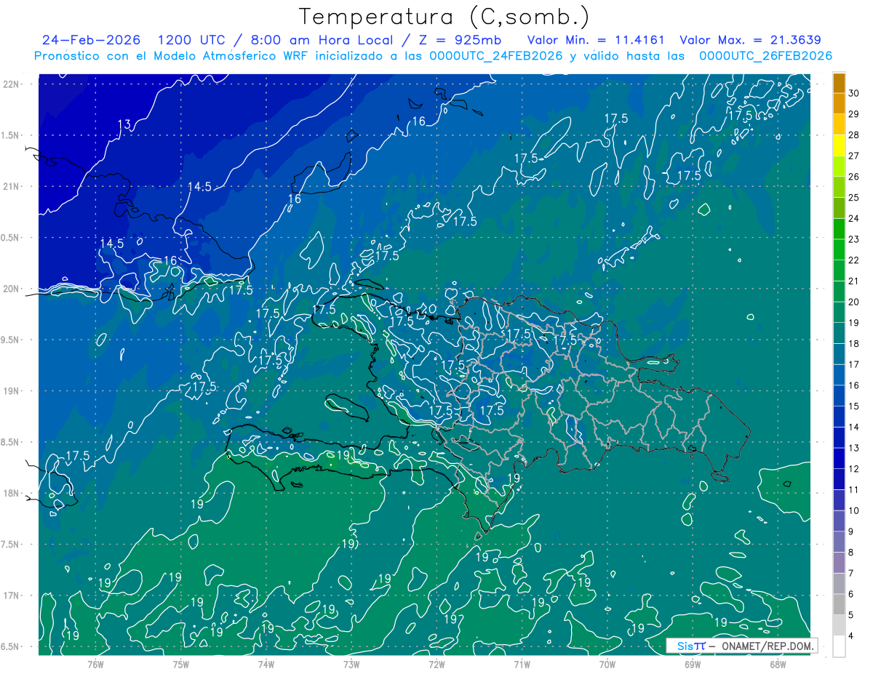The width and height of the screenshot is (873, 674).
Task: Click color scale label '8'
Action: tap(851, 553)
